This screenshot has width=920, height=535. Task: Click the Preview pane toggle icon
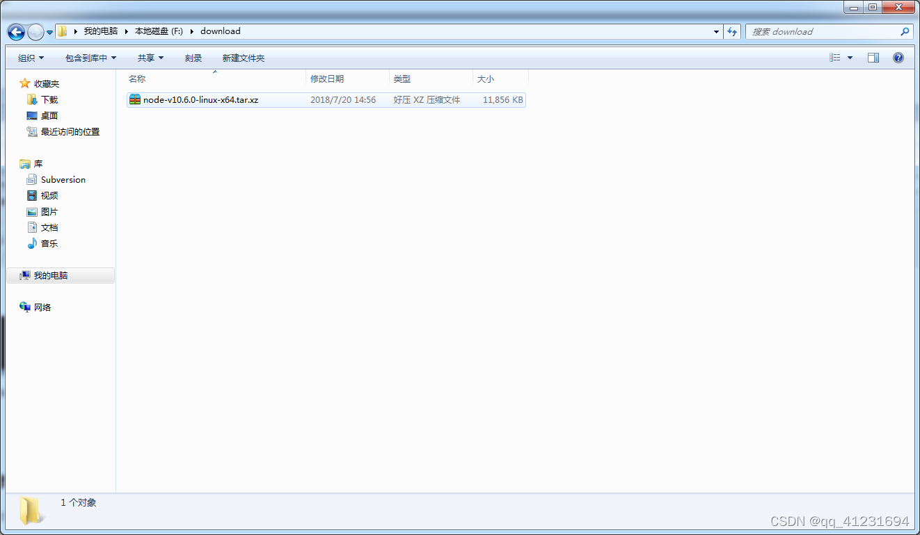(873, 57)
